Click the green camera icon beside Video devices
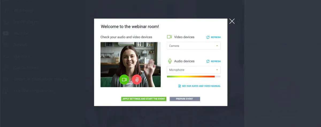The height and width of the screenshot is (127, 321). click(169, 37)
